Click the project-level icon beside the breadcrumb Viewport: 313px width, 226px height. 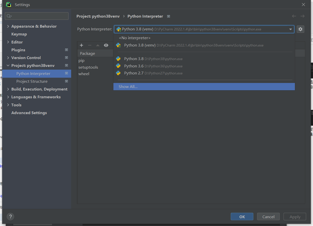pyautogui.click(x=169, y=16)
